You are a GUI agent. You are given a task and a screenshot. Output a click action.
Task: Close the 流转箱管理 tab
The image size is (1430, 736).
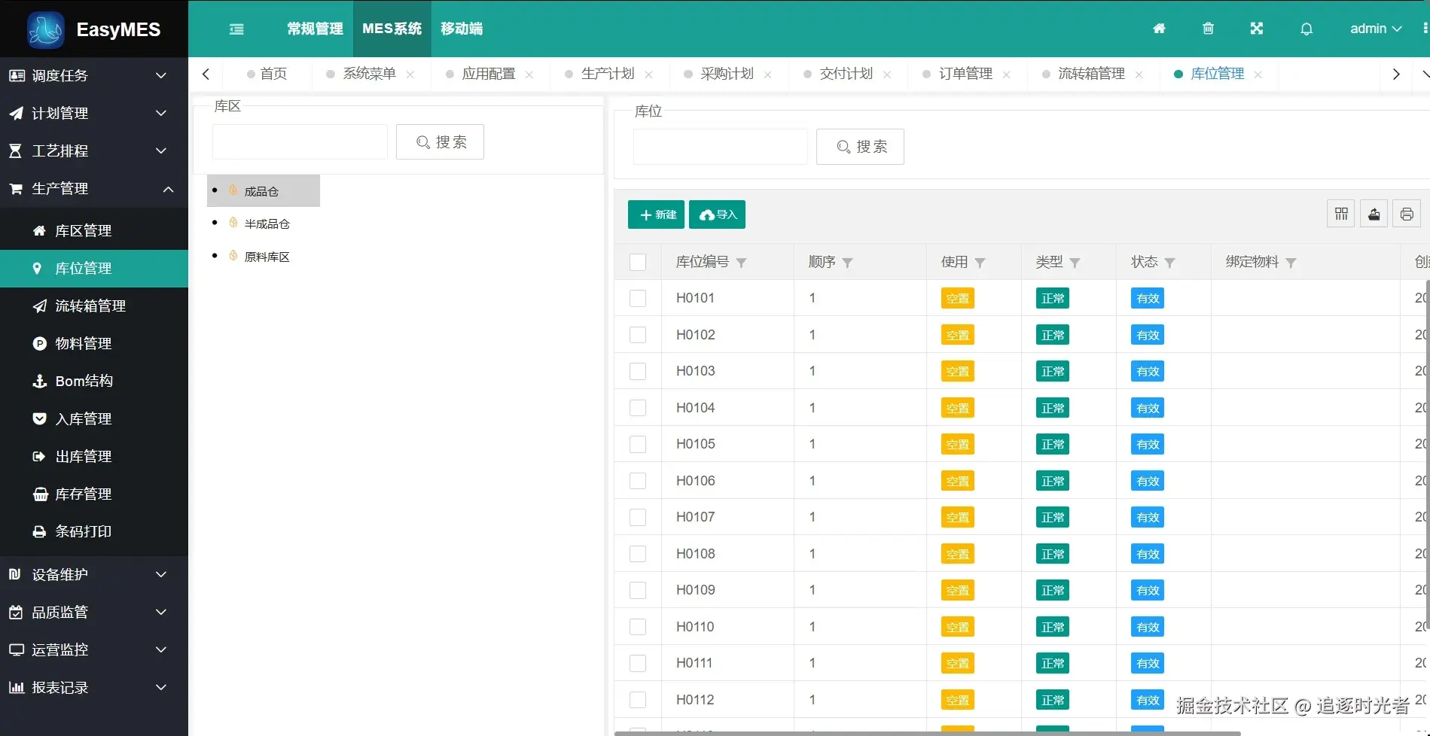[1139, 75]
